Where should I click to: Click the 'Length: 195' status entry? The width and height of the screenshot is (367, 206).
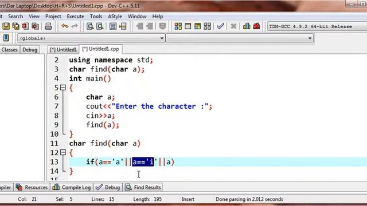pos(147,199)
